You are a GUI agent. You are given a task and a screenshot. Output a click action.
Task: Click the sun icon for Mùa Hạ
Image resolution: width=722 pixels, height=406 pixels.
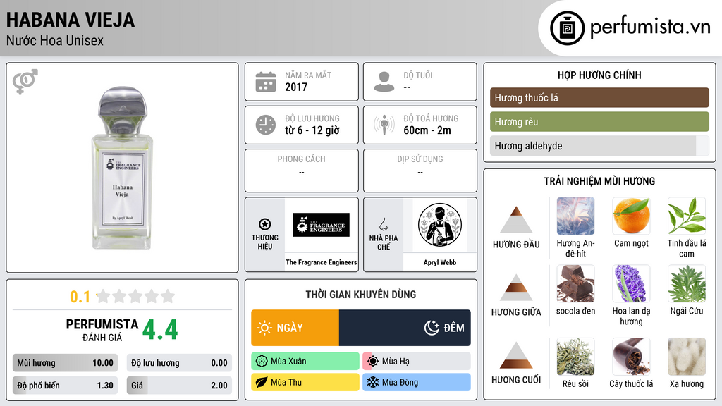tap(373, 362)
